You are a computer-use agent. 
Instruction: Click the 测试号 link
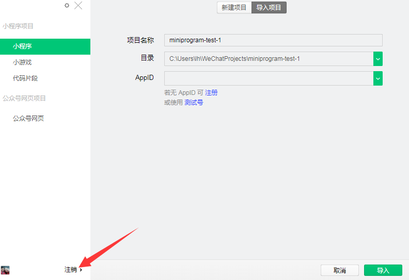(x=194, y=103)
